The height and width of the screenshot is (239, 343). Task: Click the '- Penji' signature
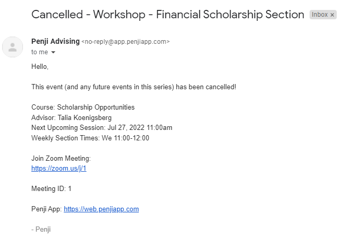(41, 230)
